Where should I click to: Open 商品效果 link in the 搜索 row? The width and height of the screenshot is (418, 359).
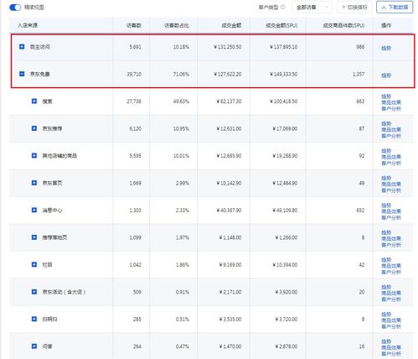click(391, 102)
